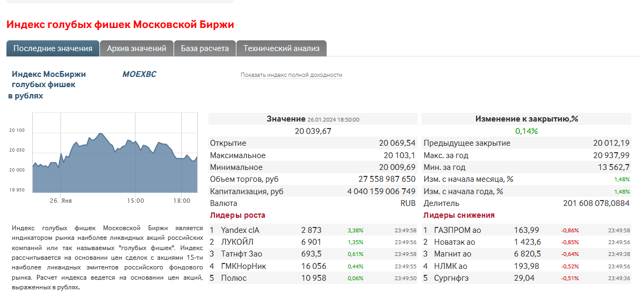Image resolution: width=642 pixels, height=292 pixels.
Task: Click the 0,14% change to close value
Action: [x=526, y=131]
